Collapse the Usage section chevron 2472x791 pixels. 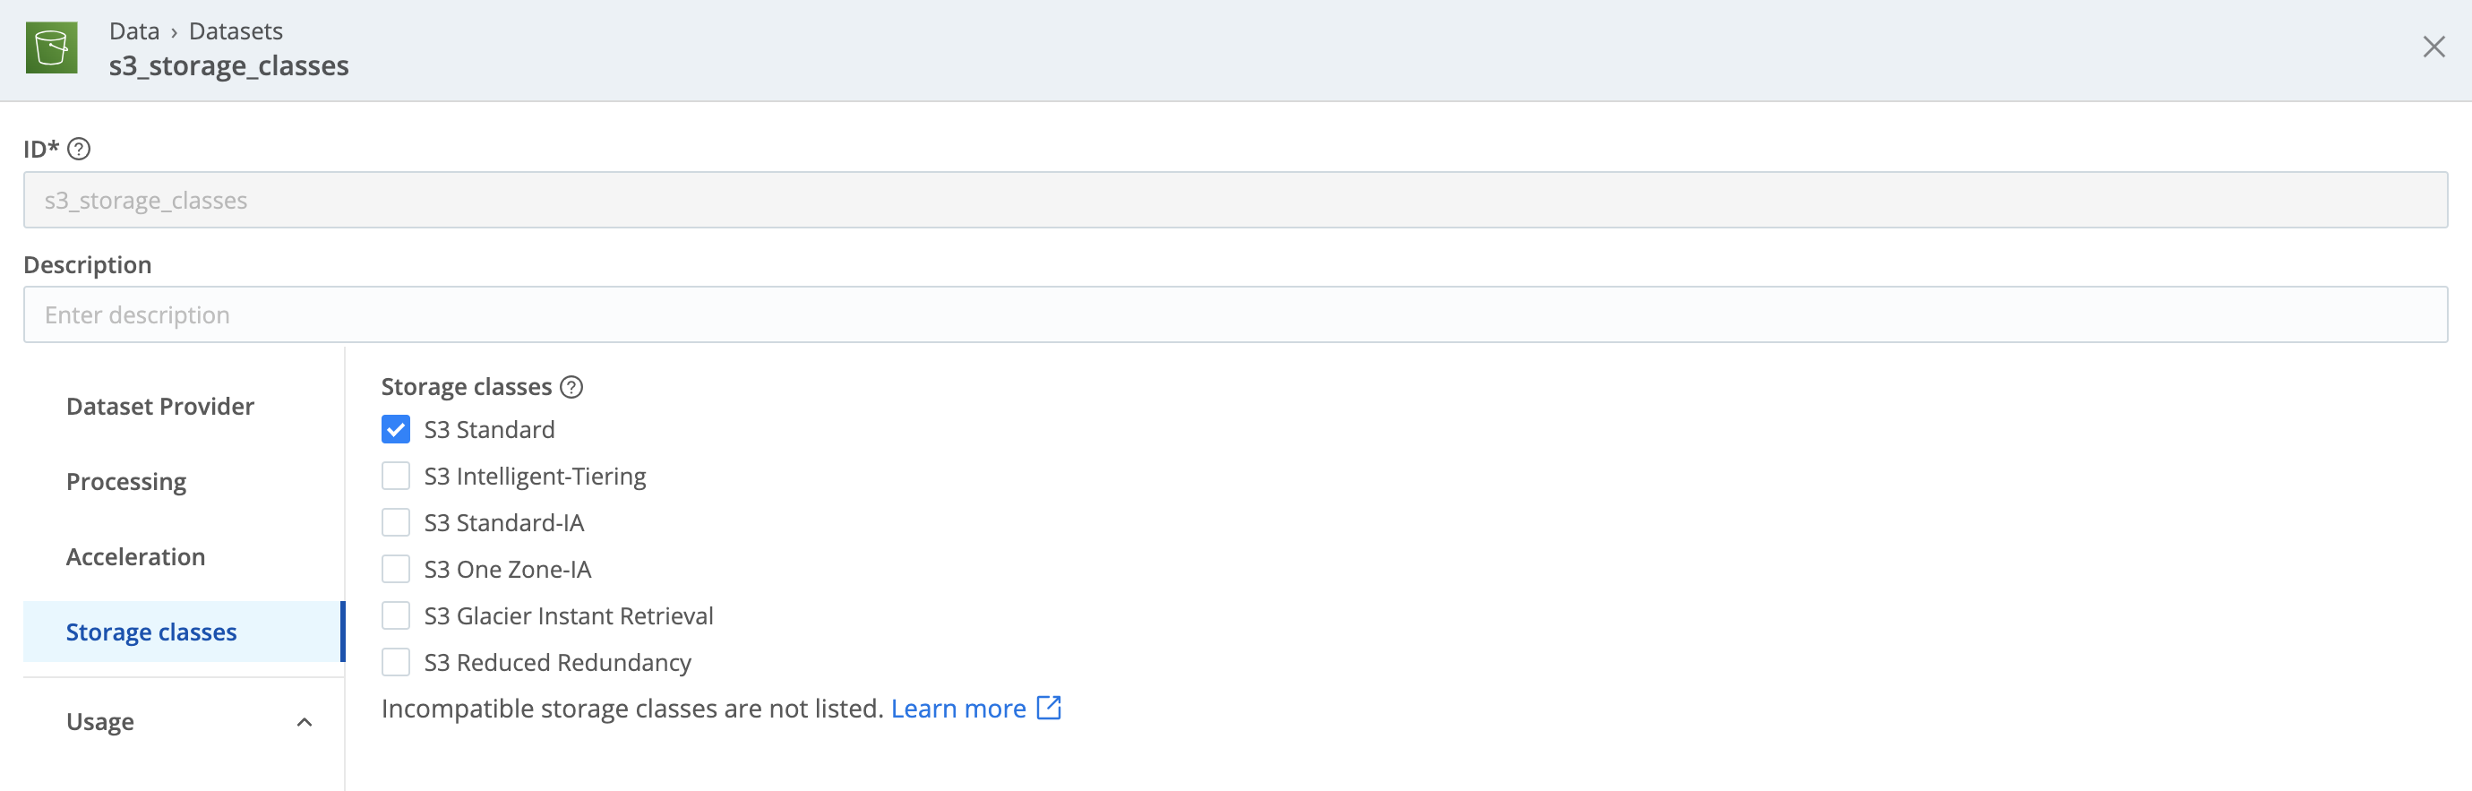pos(305,721)
